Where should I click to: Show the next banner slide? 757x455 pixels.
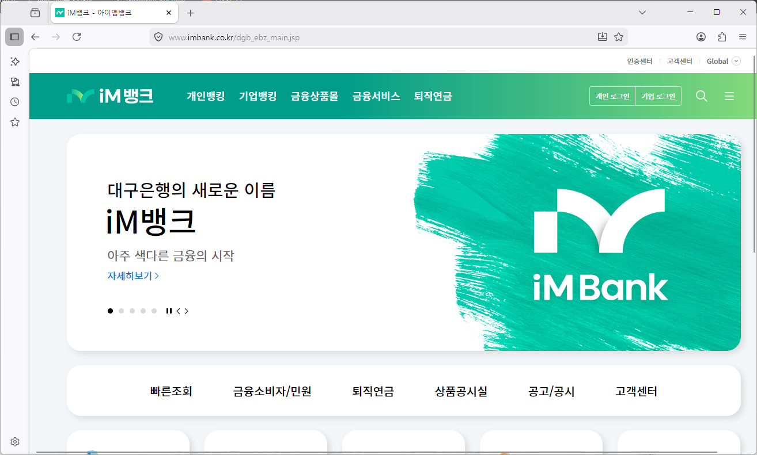(x=187, y=311)
